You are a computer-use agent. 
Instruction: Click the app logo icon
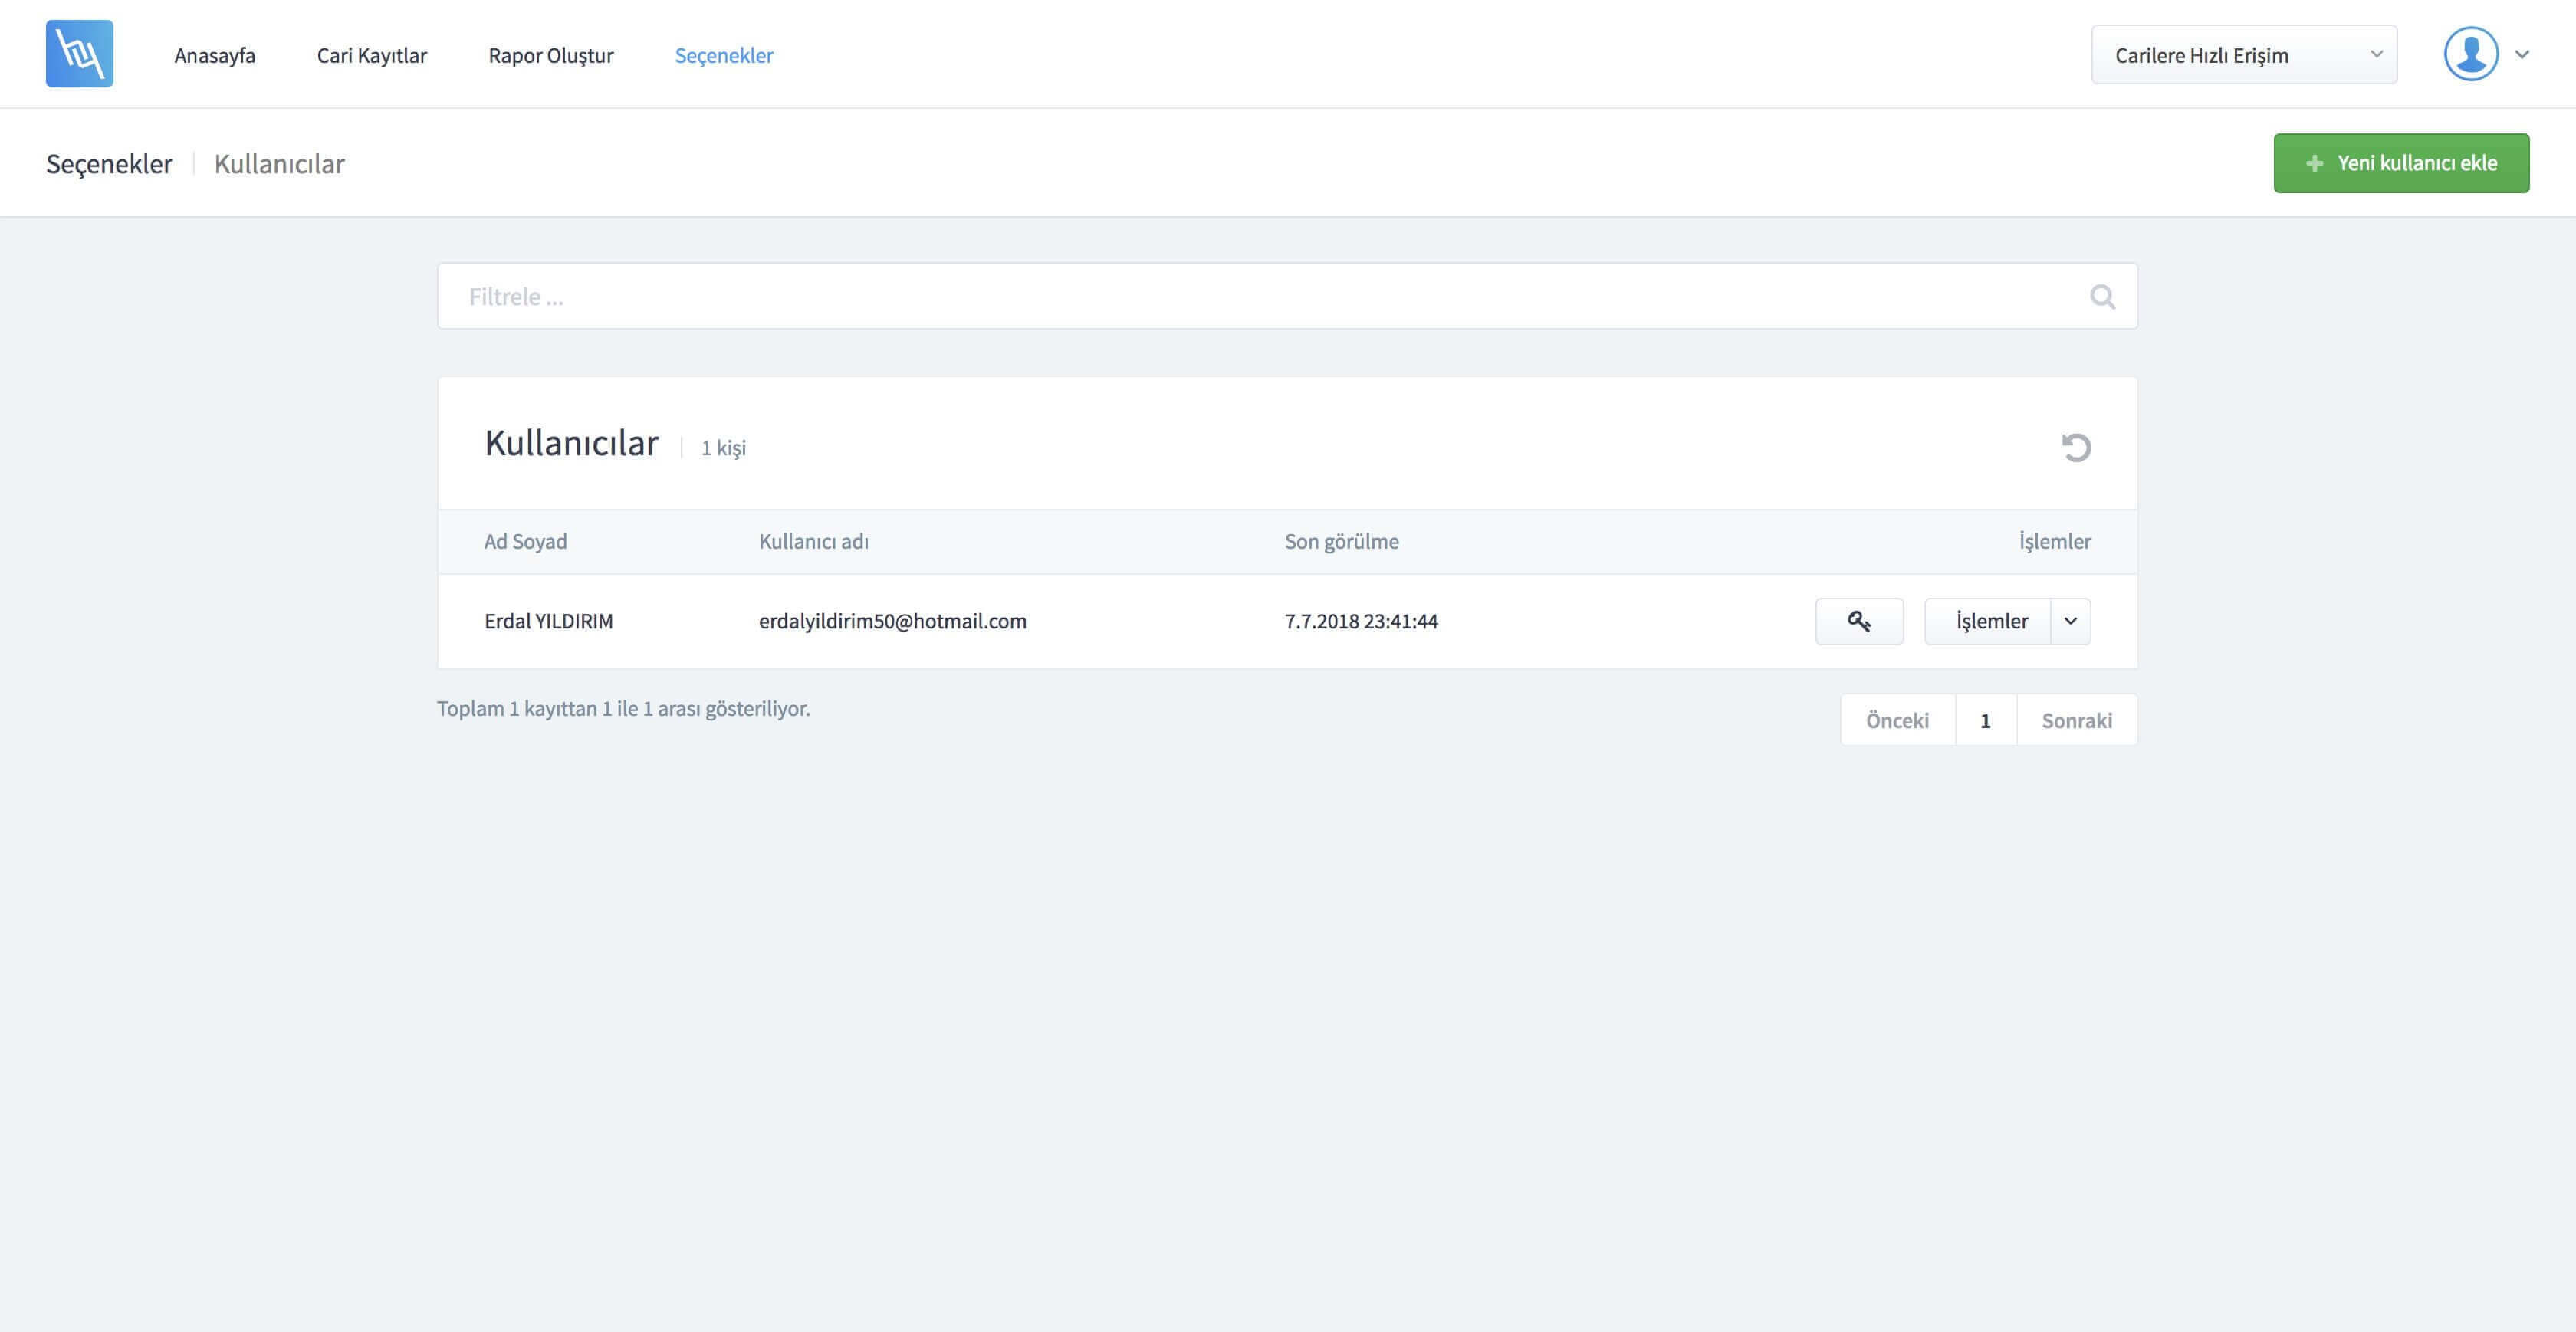[79, 54]
